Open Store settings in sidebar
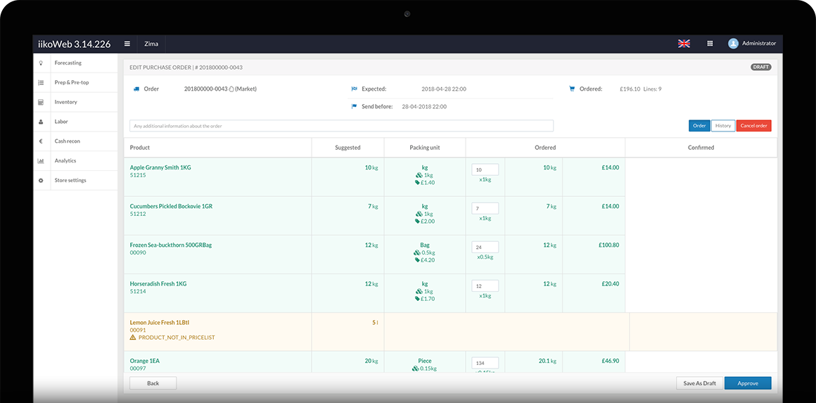816x403 pixels. pyautogui.click(x=70, y=181)
